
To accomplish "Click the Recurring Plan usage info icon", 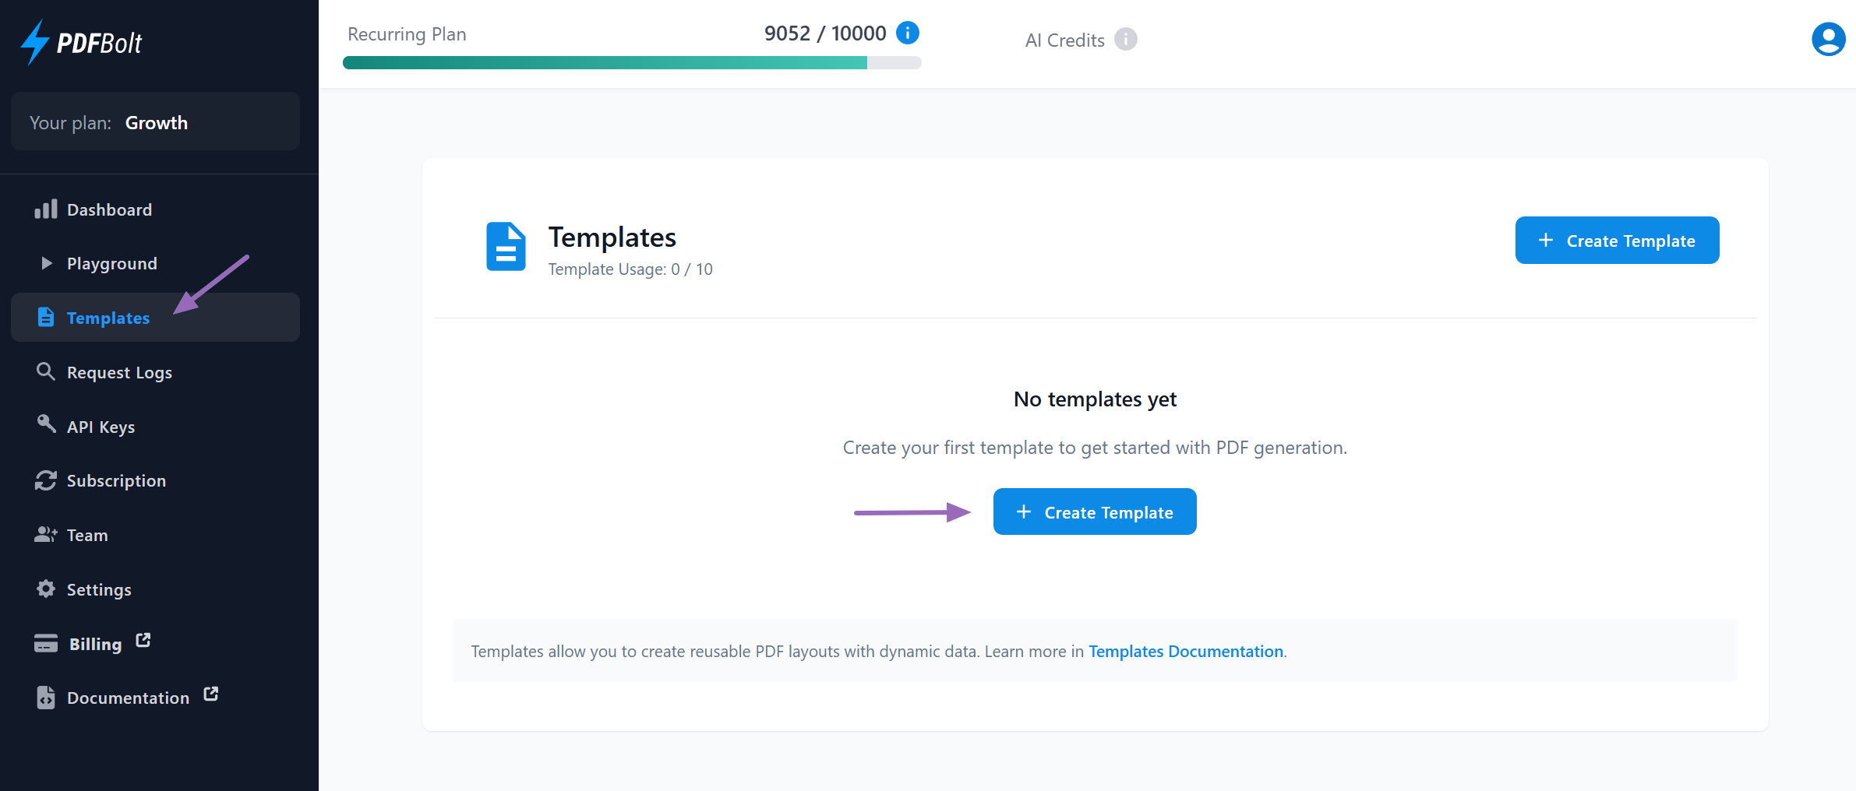I will pyautogui.click(x=907, y=33).
